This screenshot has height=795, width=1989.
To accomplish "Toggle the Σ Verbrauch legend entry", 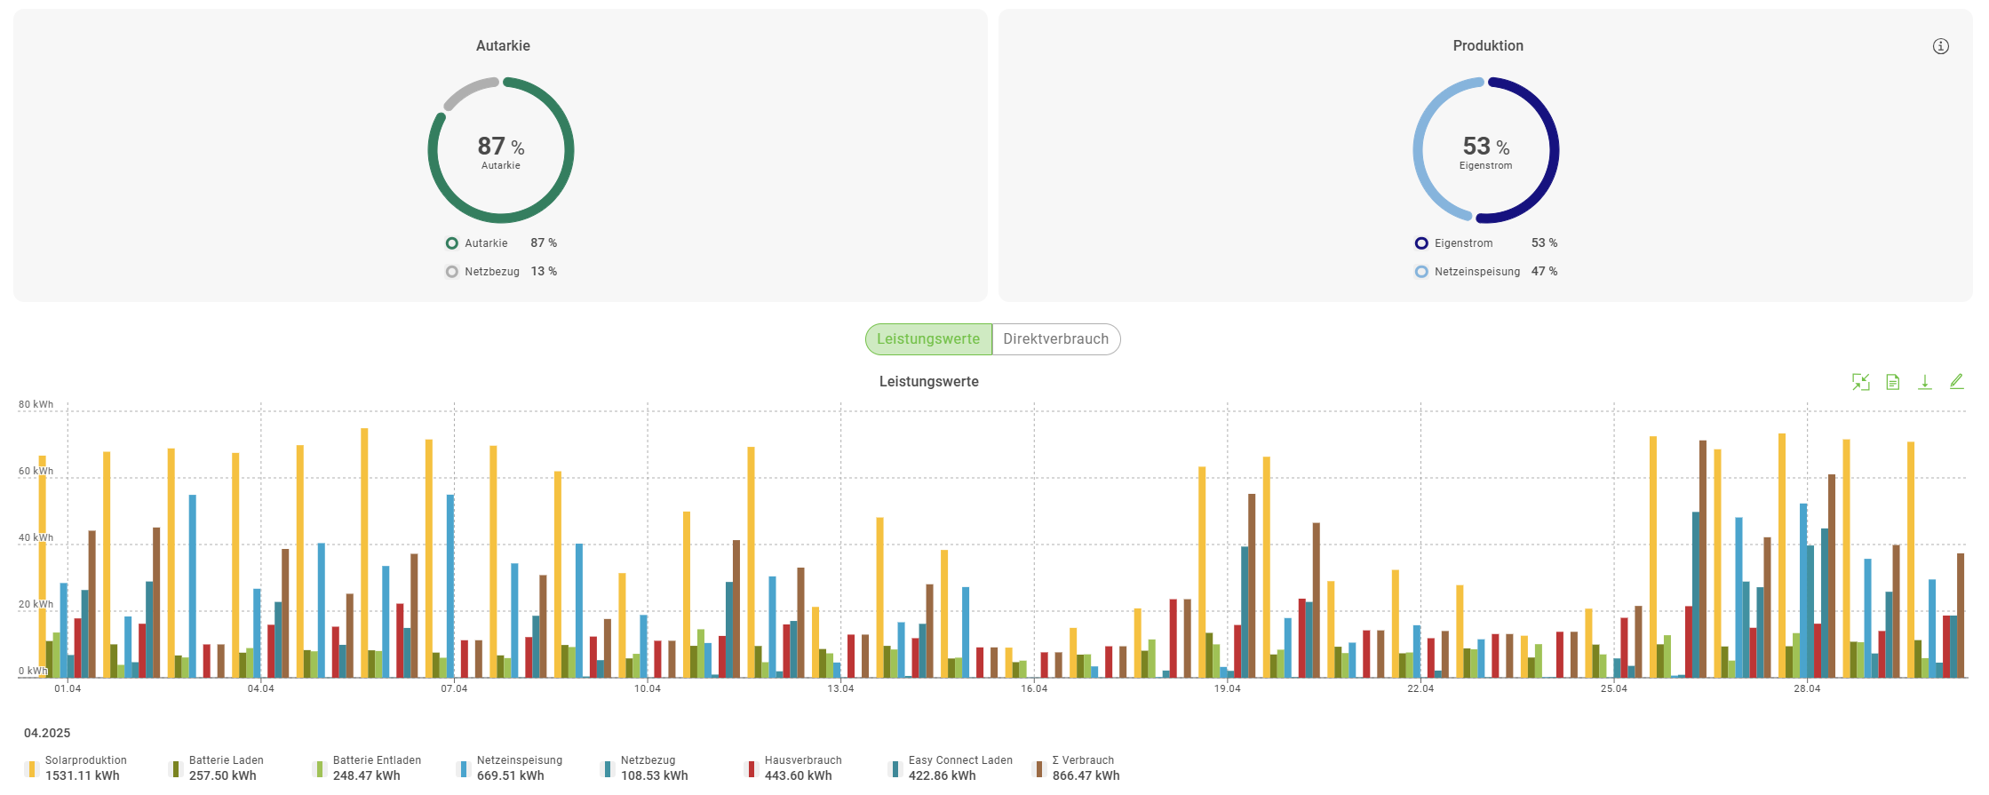I will 1082,760.
